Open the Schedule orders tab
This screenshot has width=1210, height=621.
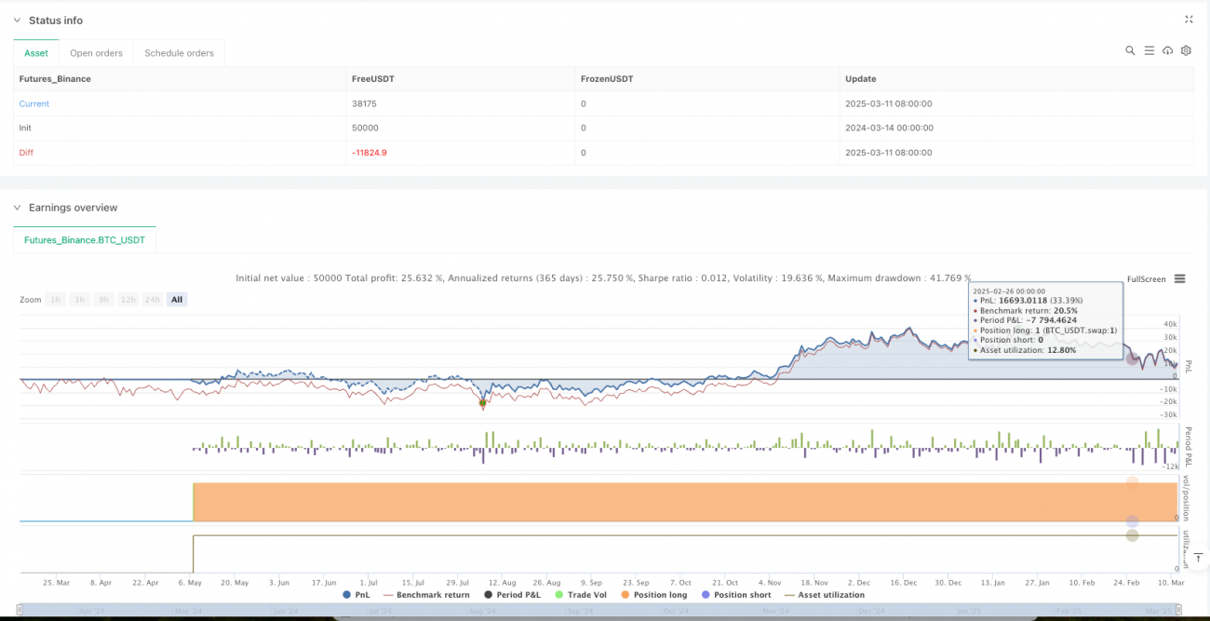point(179,53)
